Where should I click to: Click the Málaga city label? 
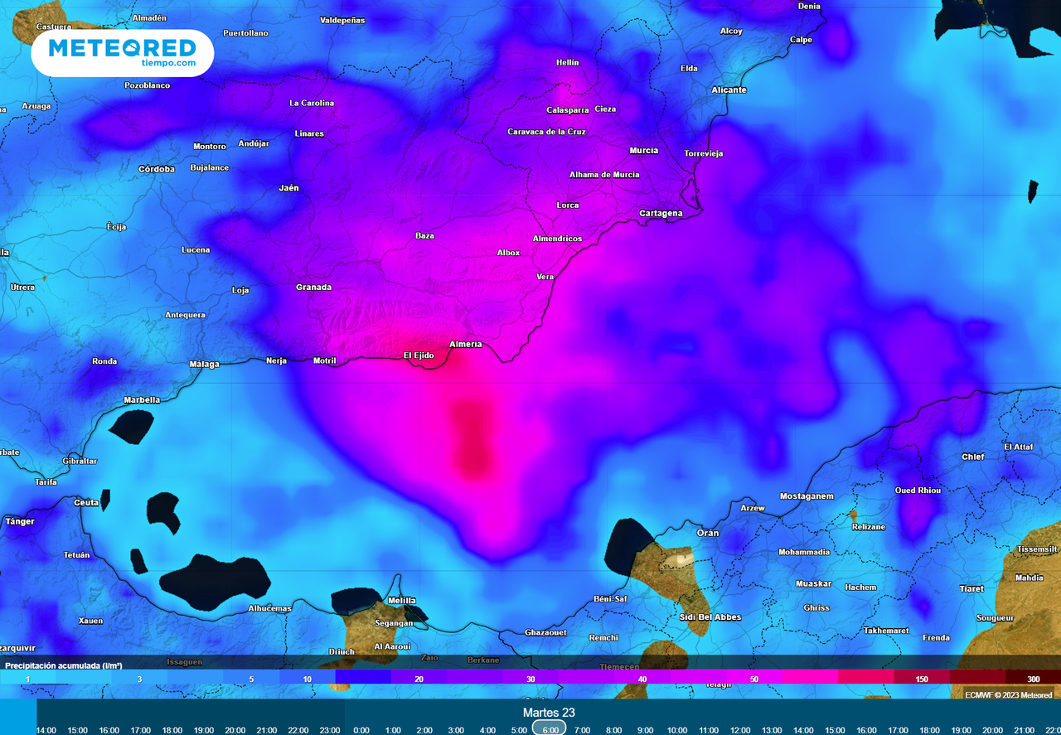coord(205,364)
